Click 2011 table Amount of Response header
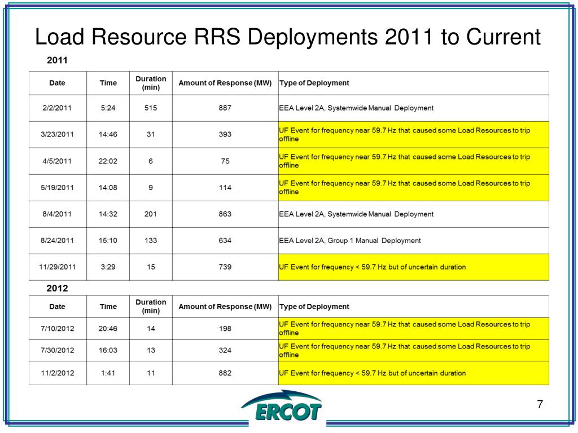Viewport: 578px width, 433px height. [225, 83]
